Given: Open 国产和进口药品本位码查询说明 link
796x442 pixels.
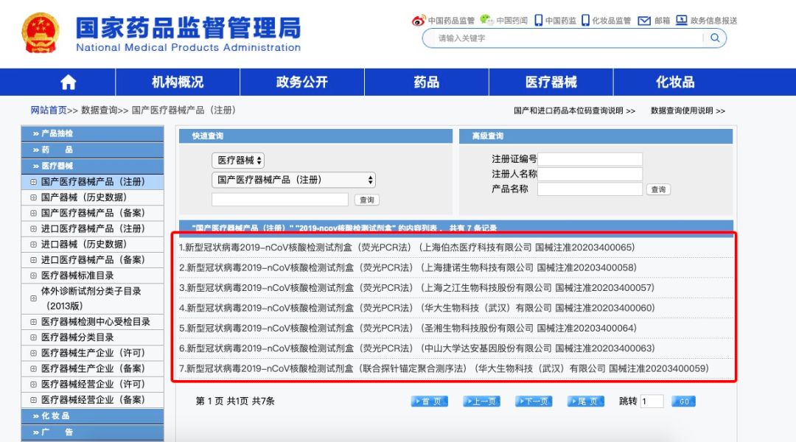Looking at the screenshot, I should click(x=574, y=110).
